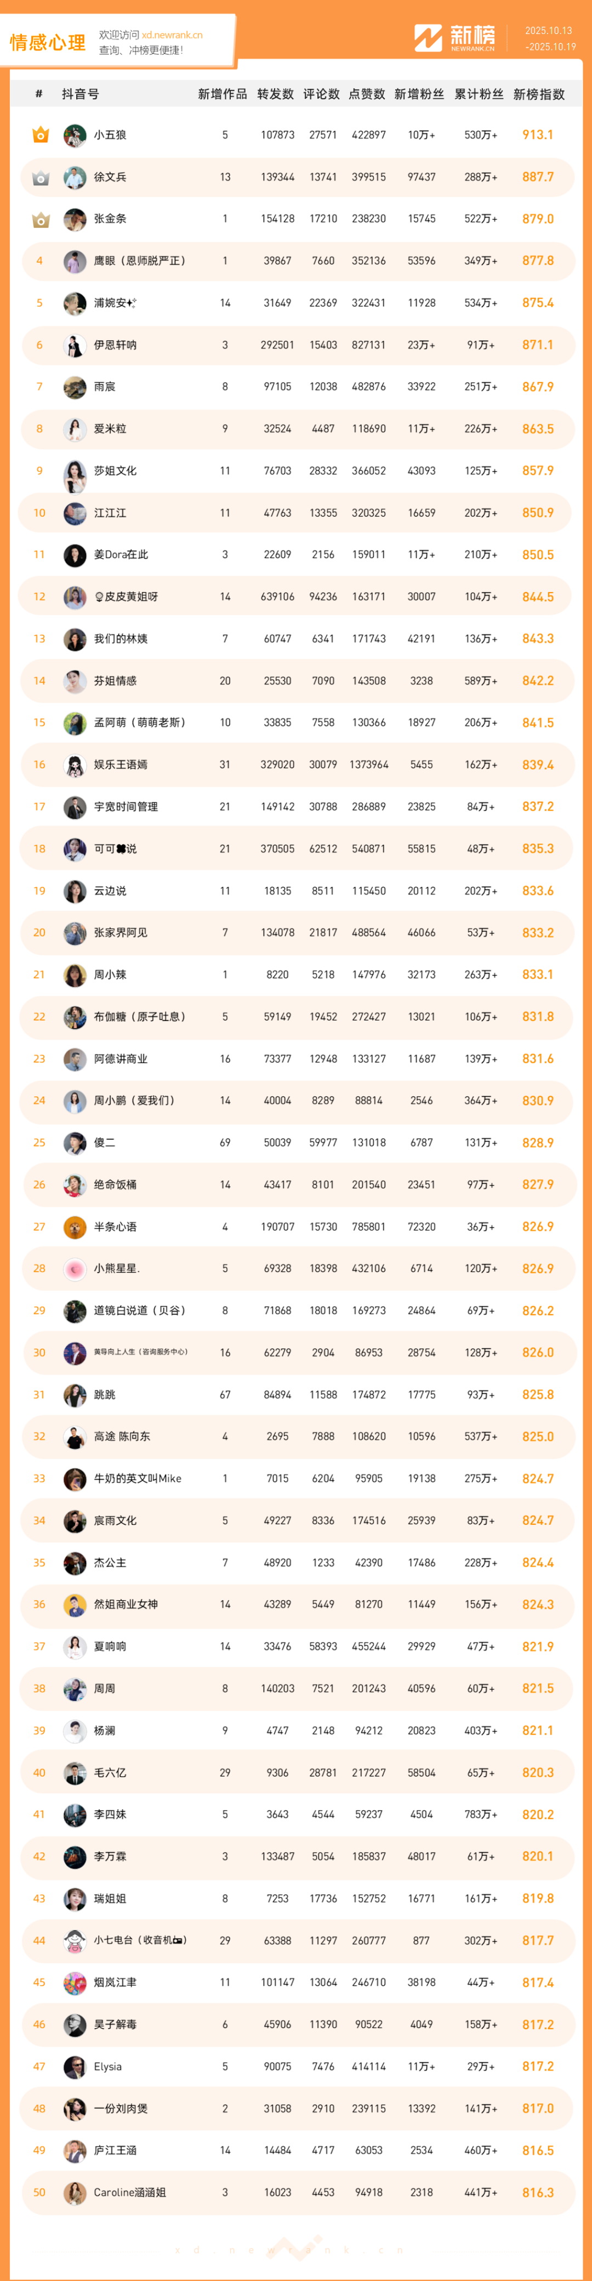592x2281 pixels.
Task: Click the bronze crown rank-three icon
Action: (x=40, y=219)
